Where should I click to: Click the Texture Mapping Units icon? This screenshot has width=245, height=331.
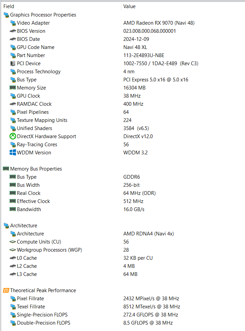13,120
